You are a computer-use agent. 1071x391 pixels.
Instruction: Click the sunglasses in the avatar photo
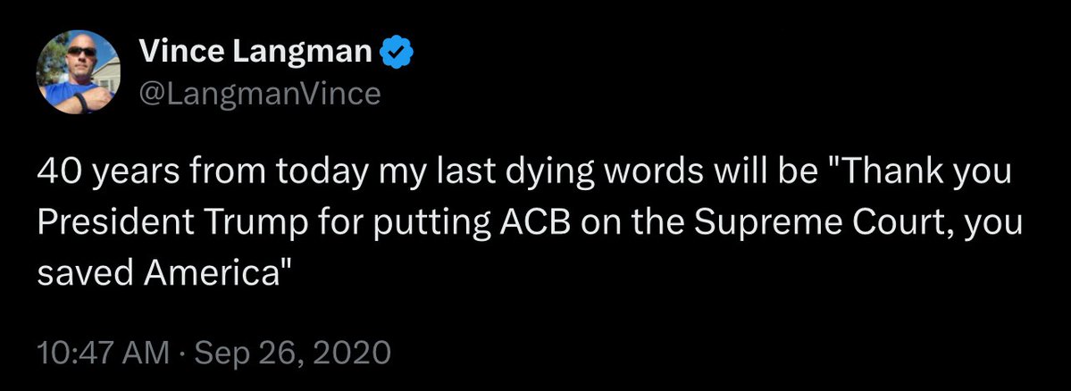point(81,51)
